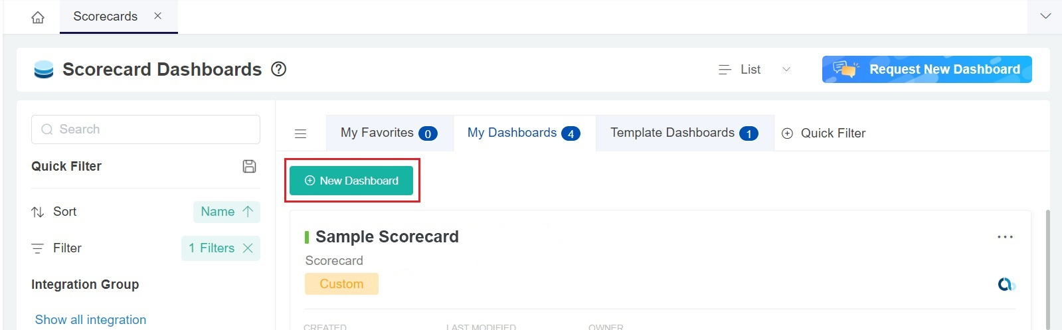Select the My Dashboards tab
The height and width of the screenshot is (330, 1062).
pos(523,133)
